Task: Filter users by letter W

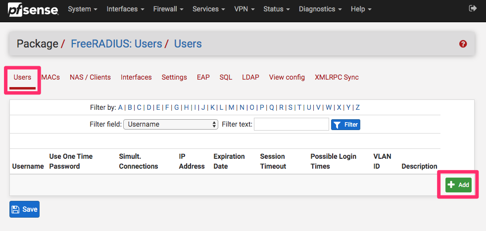Action: (x=329, y=108)
